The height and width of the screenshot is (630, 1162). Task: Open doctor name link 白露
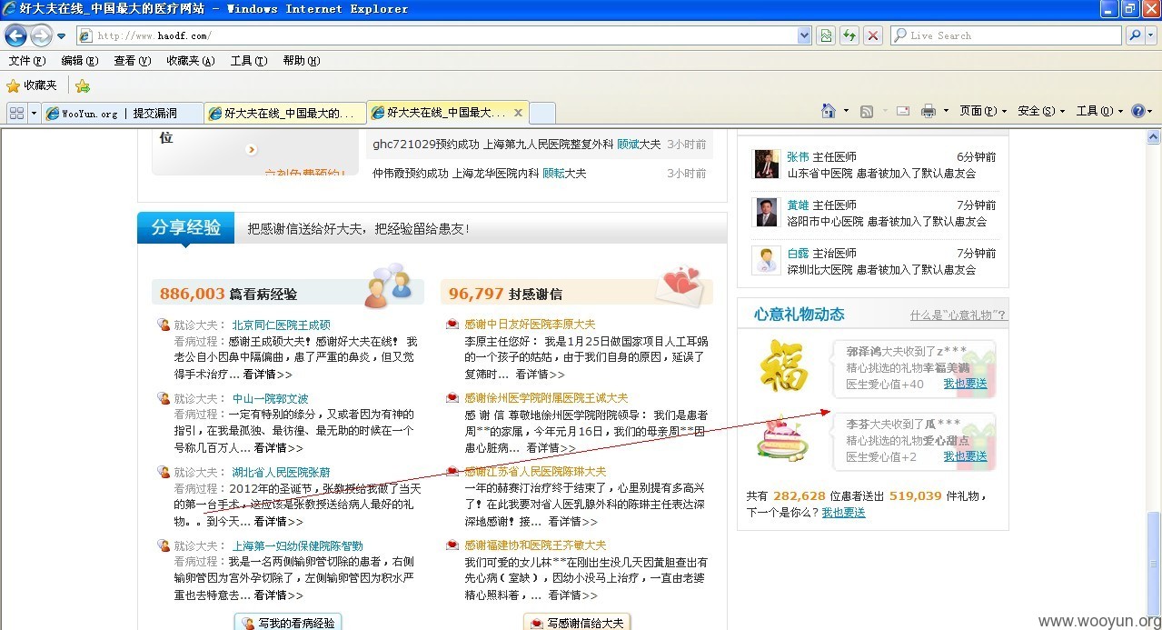(x=798, y=253)
